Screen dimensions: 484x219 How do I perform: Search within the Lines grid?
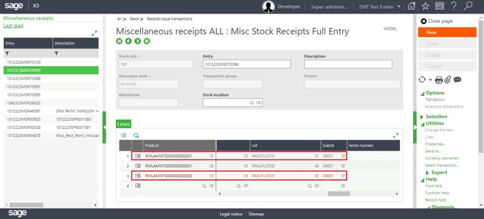[136, 135]
